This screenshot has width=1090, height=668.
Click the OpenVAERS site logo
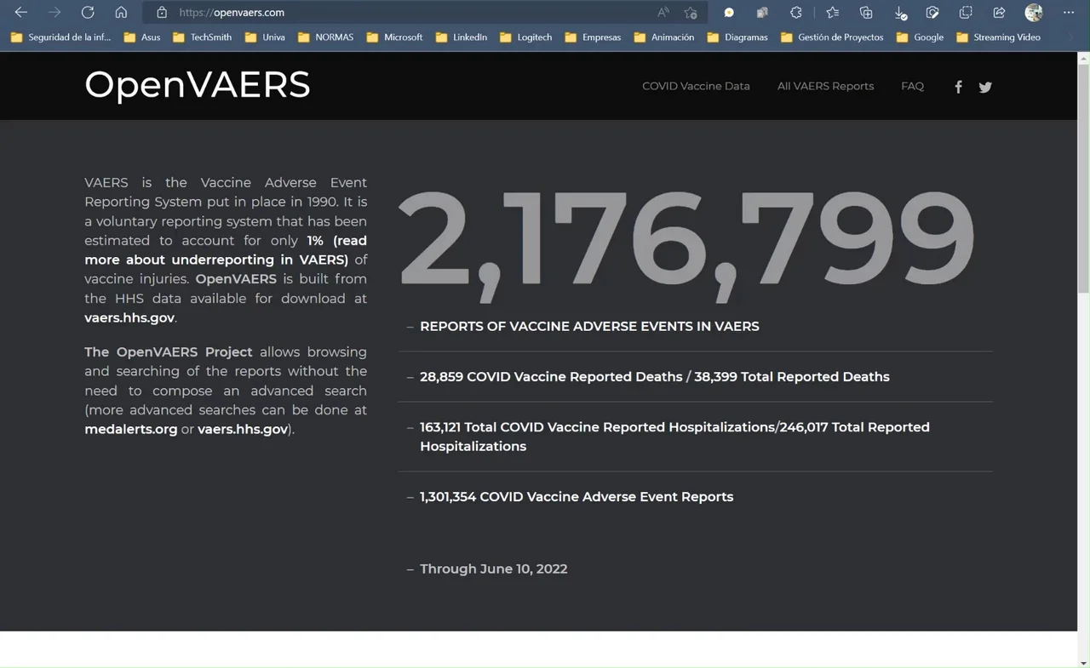pos(198,84)
